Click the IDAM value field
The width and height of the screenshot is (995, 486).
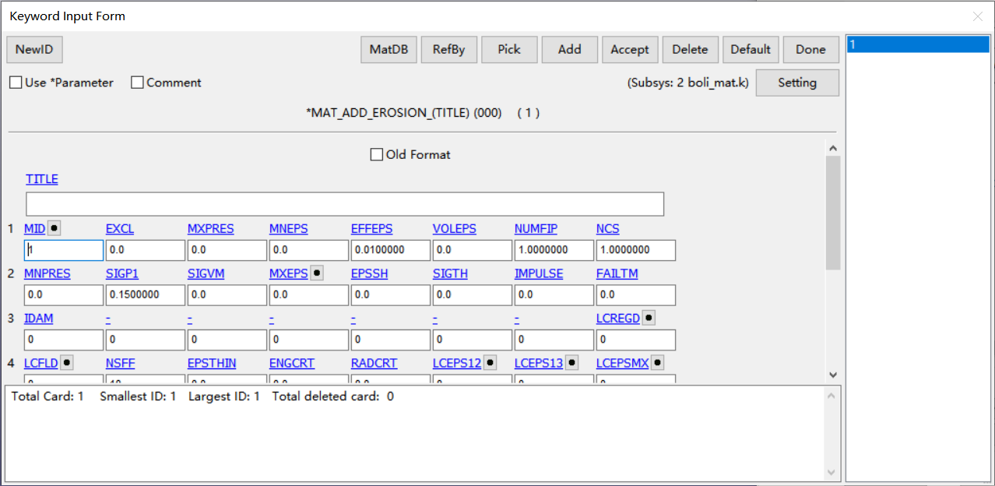click(64, 340)
